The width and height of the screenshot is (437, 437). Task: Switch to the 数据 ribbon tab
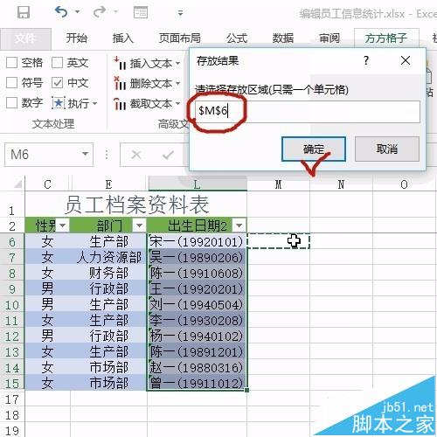(x=283, y=38)
